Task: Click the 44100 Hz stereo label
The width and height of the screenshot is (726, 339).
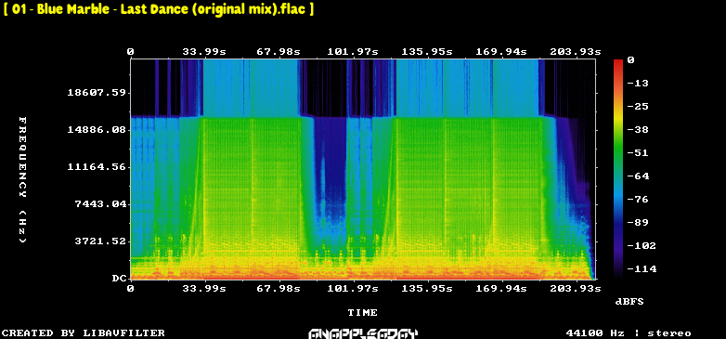Action: (629, 333)
